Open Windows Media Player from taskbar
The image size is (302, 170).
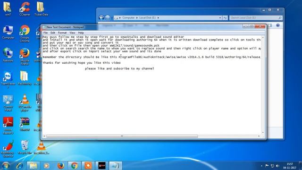[x=46, y=166]
